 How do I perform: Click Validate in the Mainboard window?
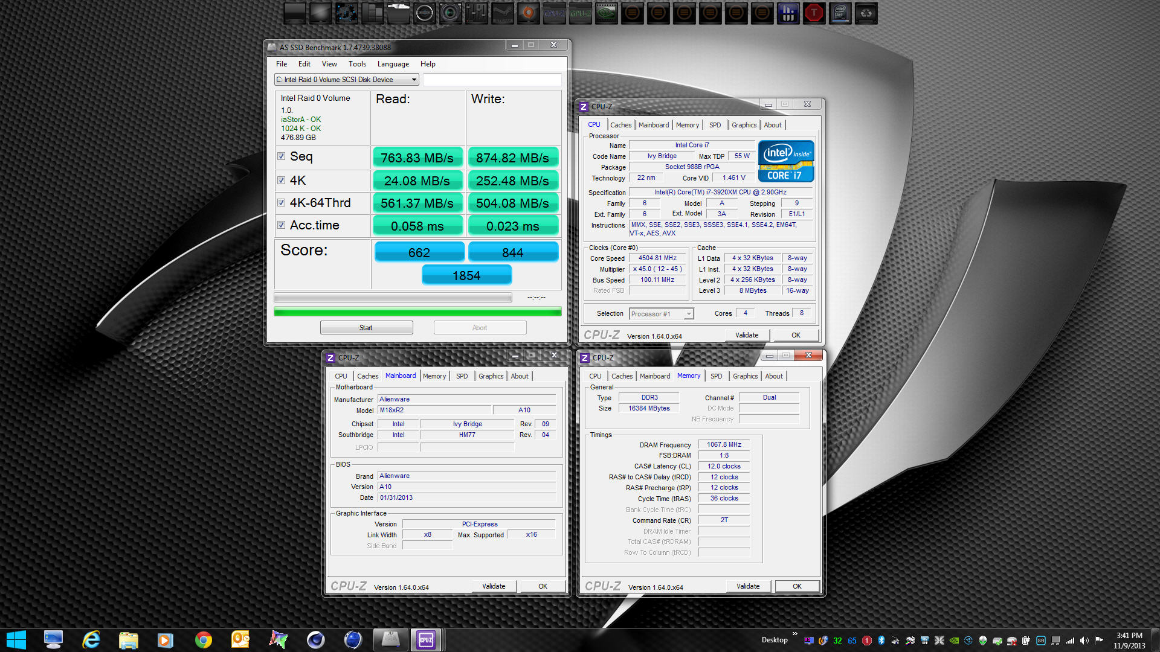(494, 586)
